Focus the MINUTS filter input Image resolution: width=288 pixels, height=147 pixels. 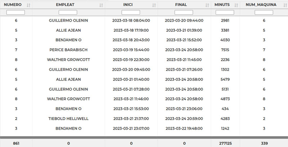[x=225, y=12]
